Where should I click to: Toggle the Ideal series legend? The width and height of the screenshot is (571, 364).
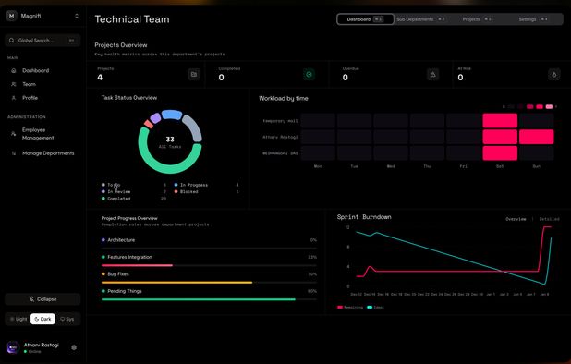(375, 308)
